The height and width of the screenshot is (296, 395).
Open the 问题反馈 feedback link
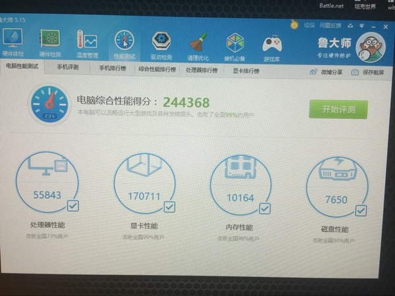pyautogui.click(x=330, y=26)
